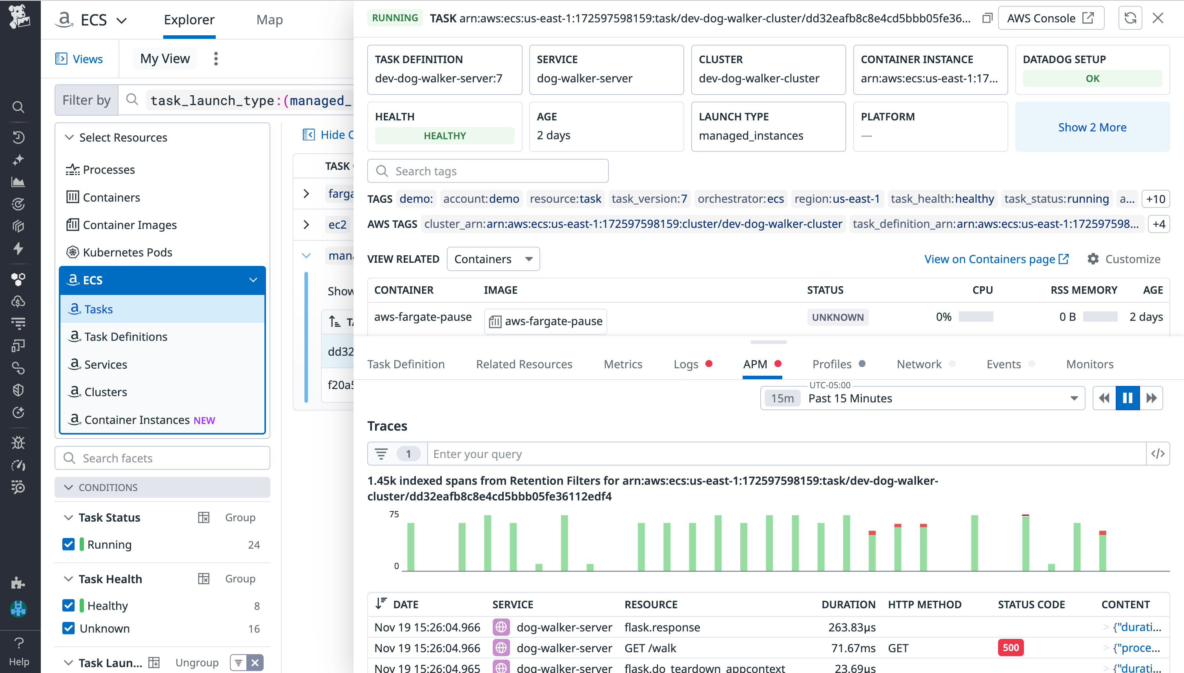Click the refresh icon in the task panel
The image size is (1184, 673).
[1130, 18]
